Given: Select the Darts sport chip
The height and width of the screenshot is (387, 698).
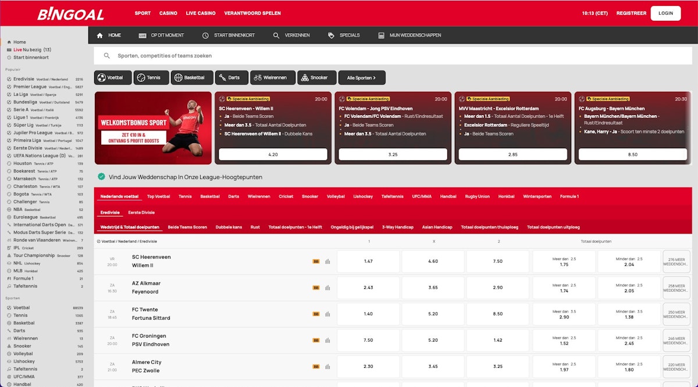Looking at the screenshot, I should (x=231, y=77).
